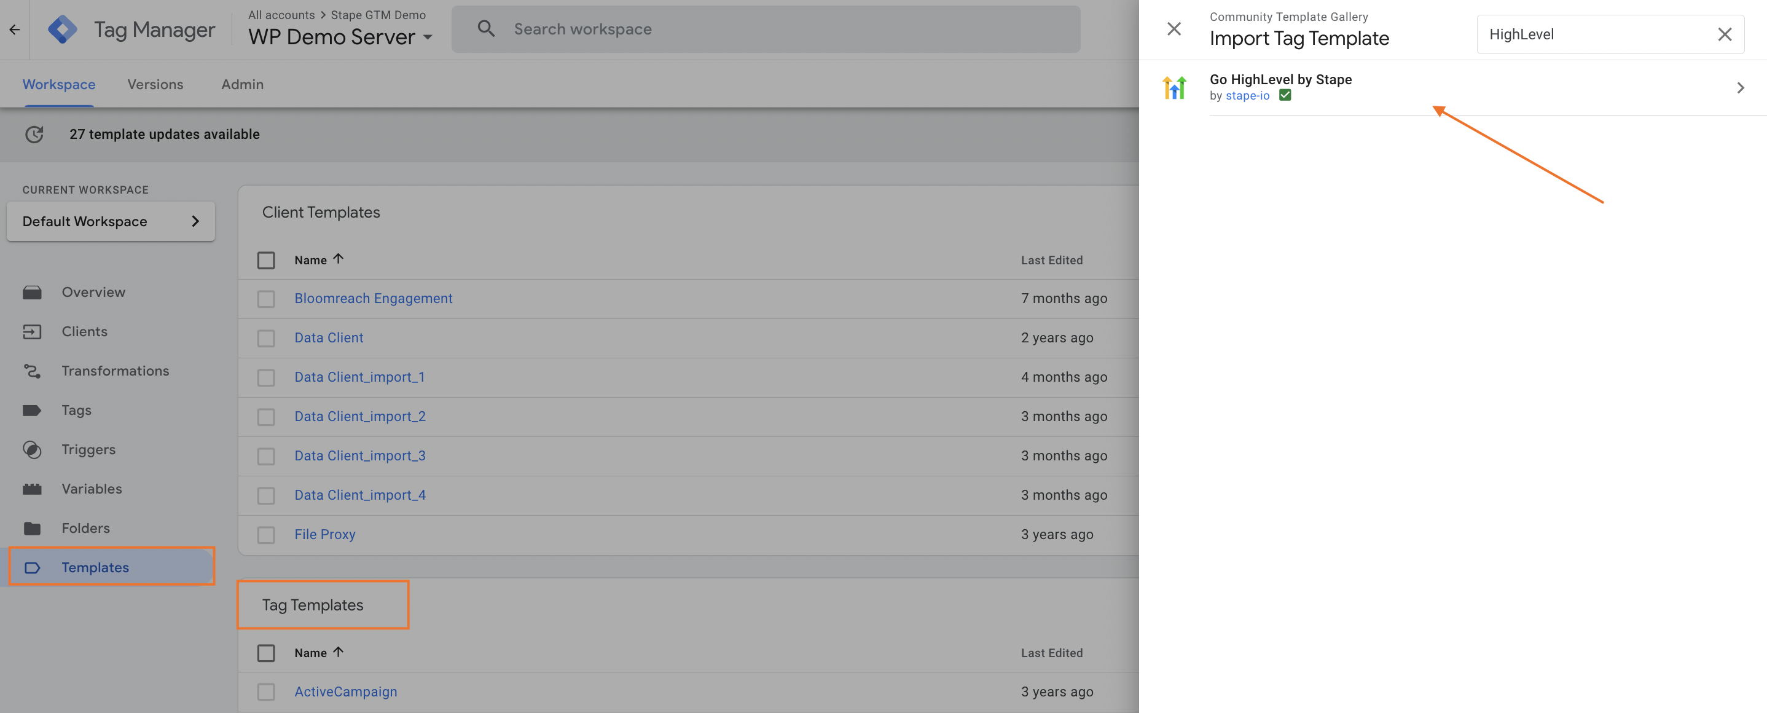Check the Data Client_import_1 checkbox
The height and width of the screenshot is (713, 1767).
(266, 377)
